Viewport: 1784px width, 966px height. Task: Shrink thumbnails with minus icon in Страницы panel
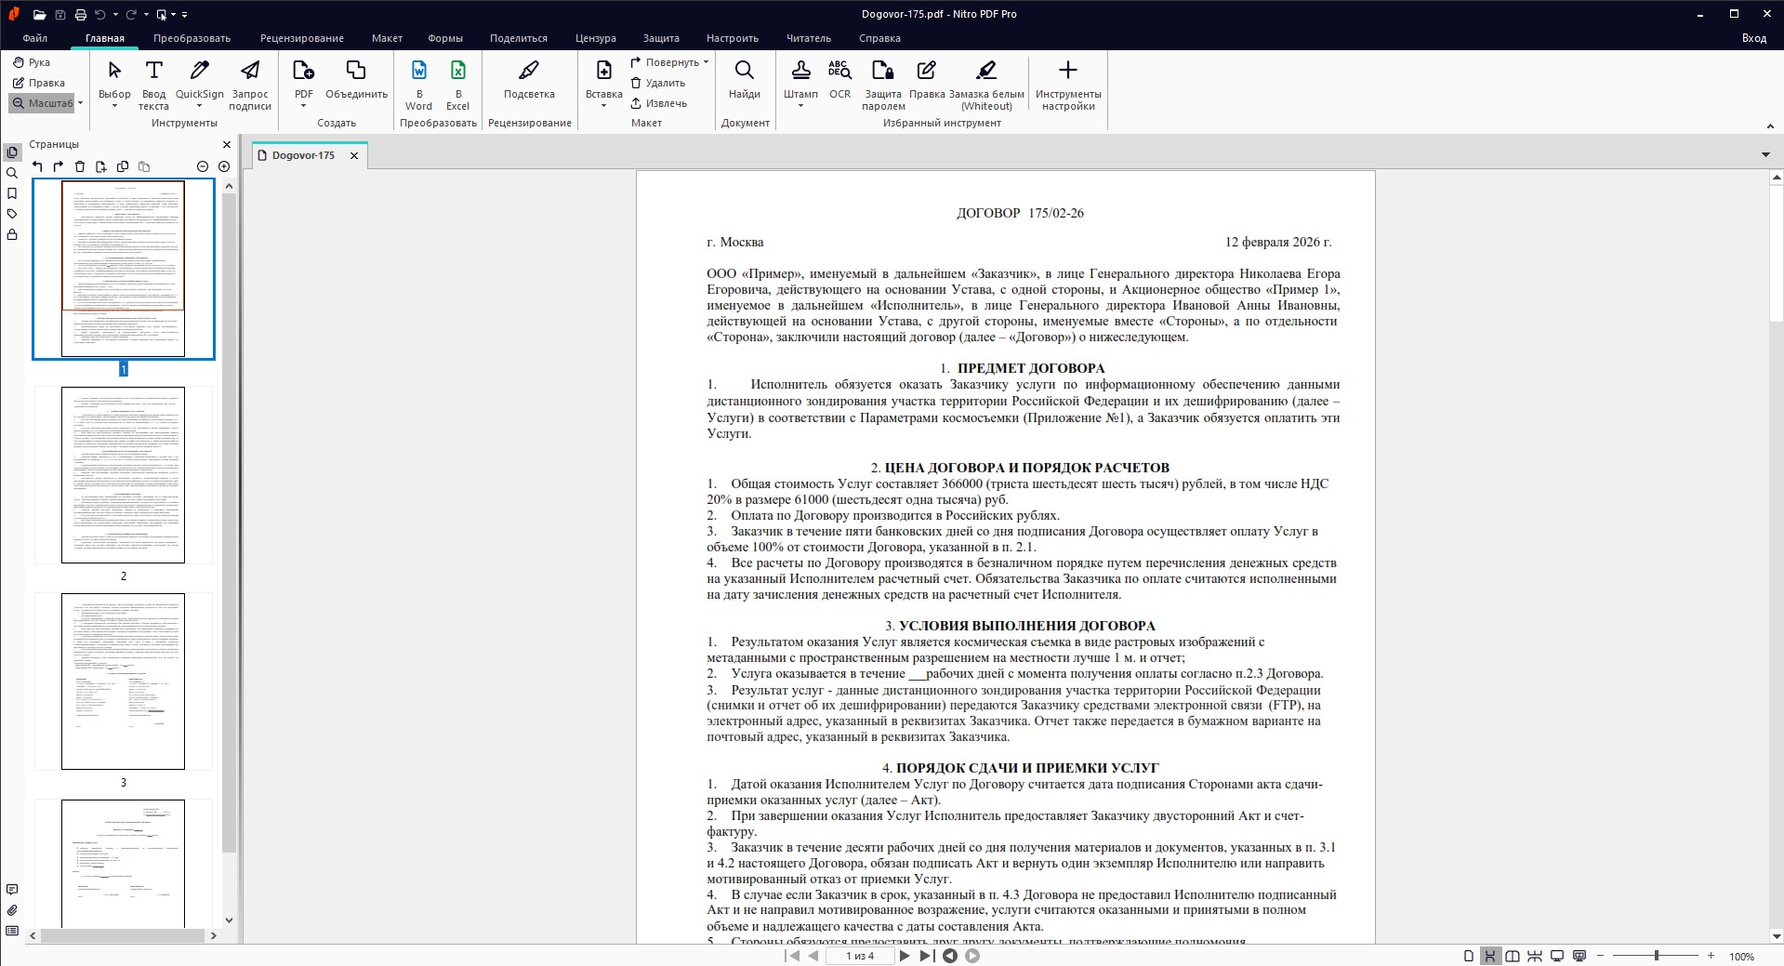click(x=203, y=166)
